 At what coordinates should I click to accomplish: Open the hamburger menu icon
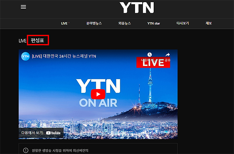click(x=23, y=7)
